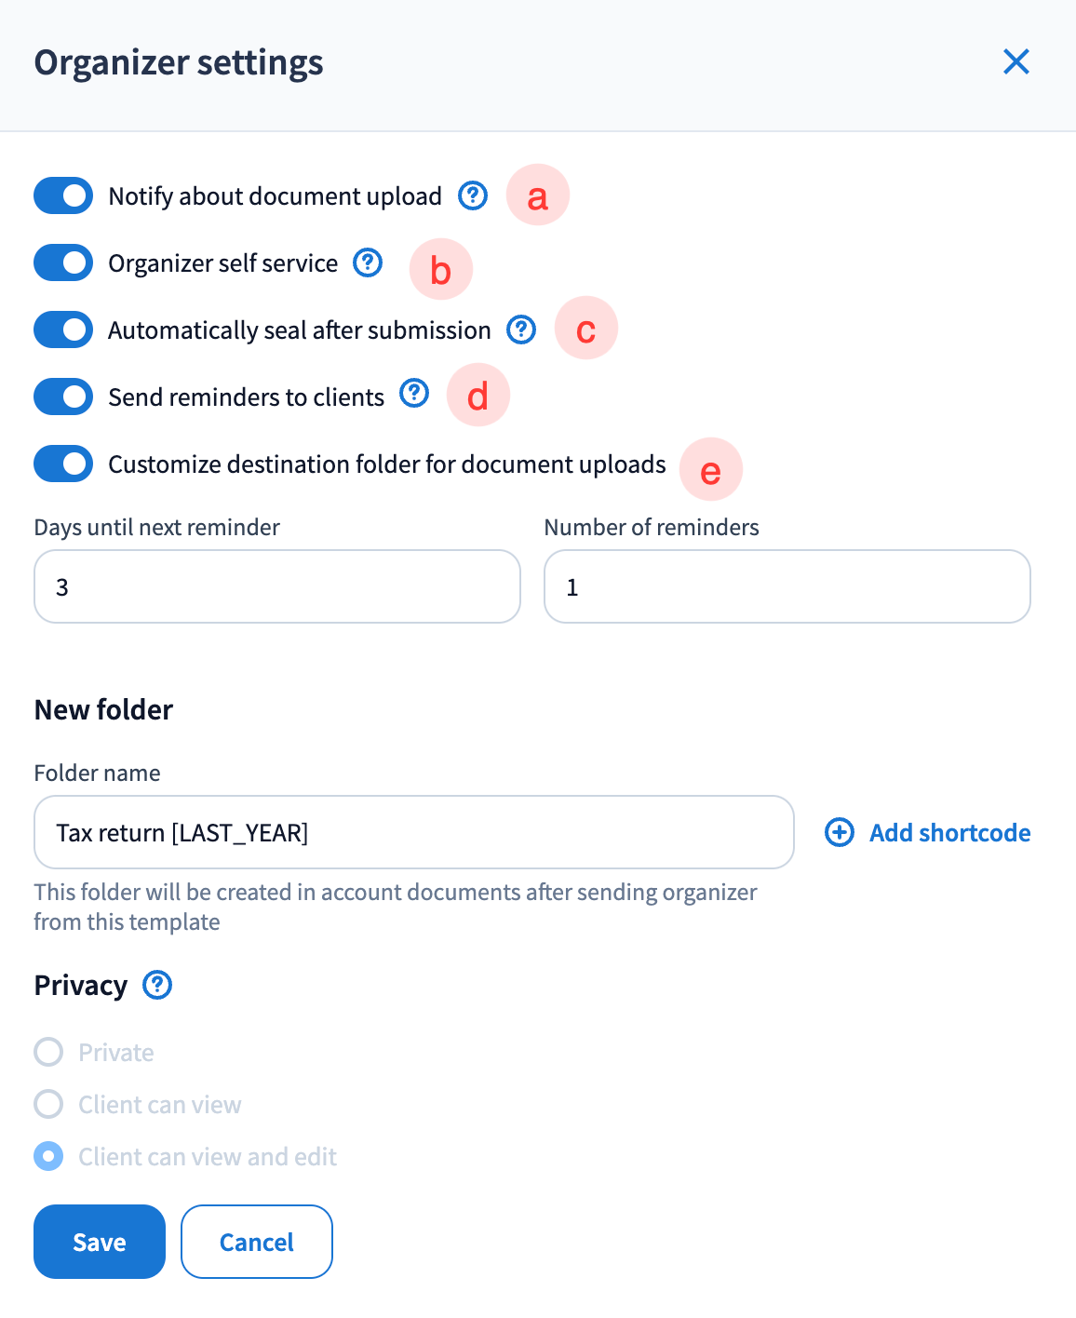Show help for Automatically seal after submission
1076x1318 pixels.
point(521,329)
